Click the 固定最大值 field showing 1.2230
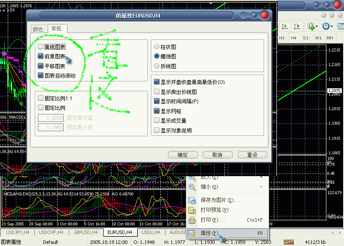This screenshot has height=246, width=344. (51, 118)
